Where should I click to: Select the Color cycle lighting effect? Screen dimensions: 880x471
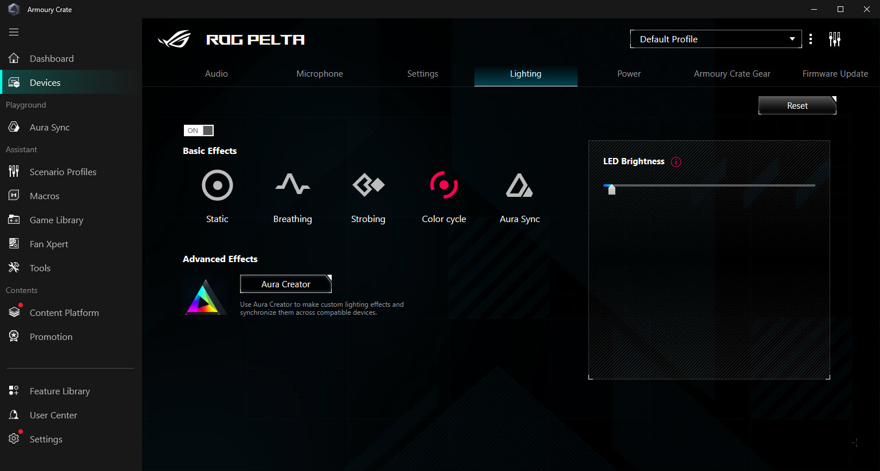pos(444,196)
